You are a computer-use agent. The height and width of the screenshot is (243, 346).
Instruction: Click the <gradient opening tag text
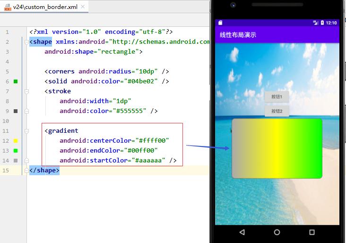[61, 131]
